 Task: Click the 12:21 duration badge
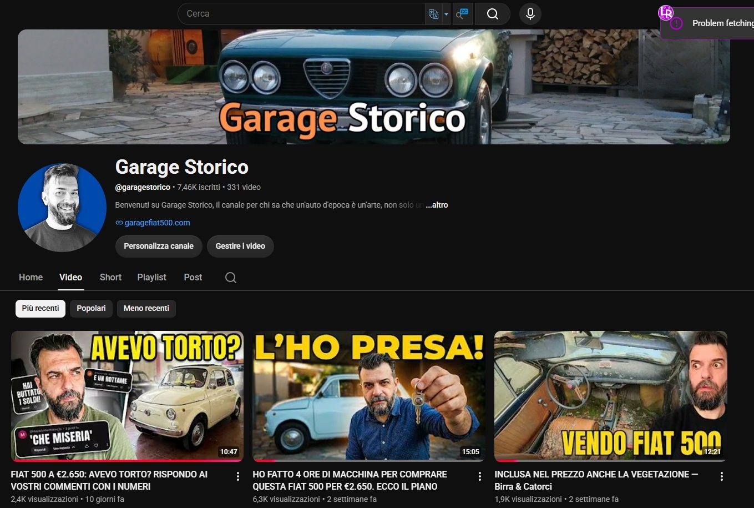coord(712,452)
